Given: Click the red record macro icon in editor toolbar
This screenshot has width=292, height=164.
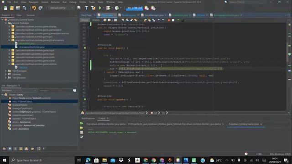Looking at the screenshot, I should (169, 20).
